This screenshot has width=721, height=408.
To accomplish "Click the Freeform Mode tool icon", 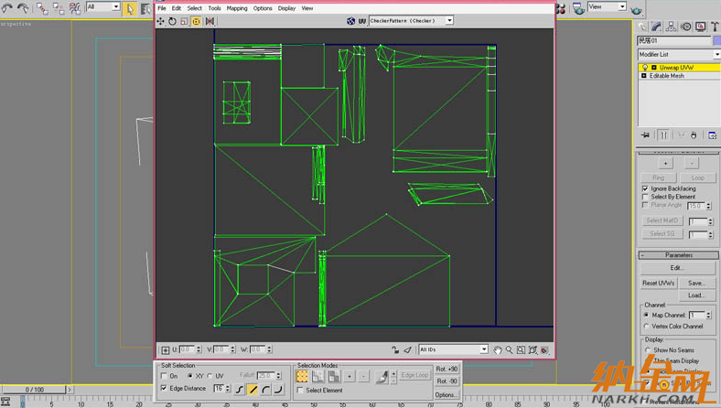I will pyautogui.click(x=196, y=21).
